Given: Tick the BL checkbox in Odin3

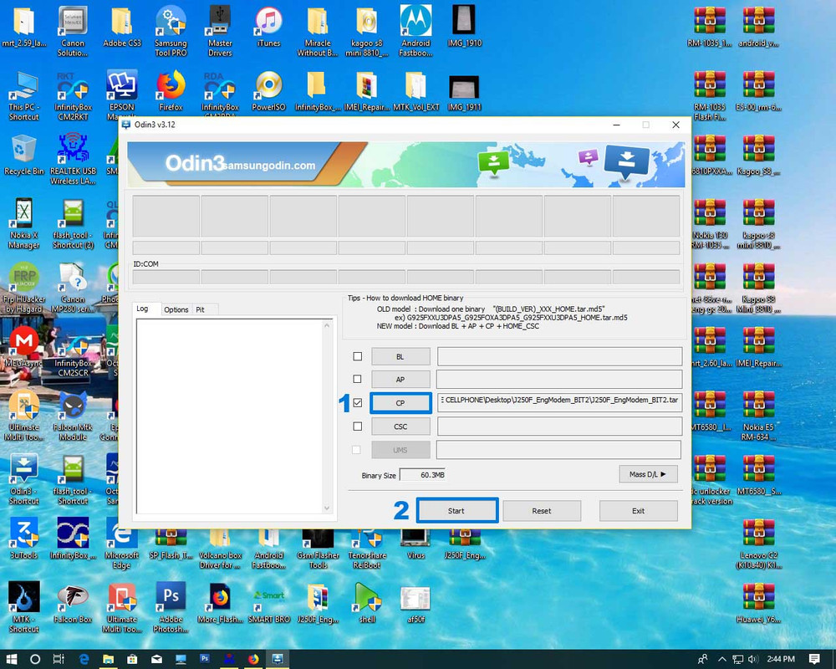Looking at the screenshot, I should pos(357,356).
